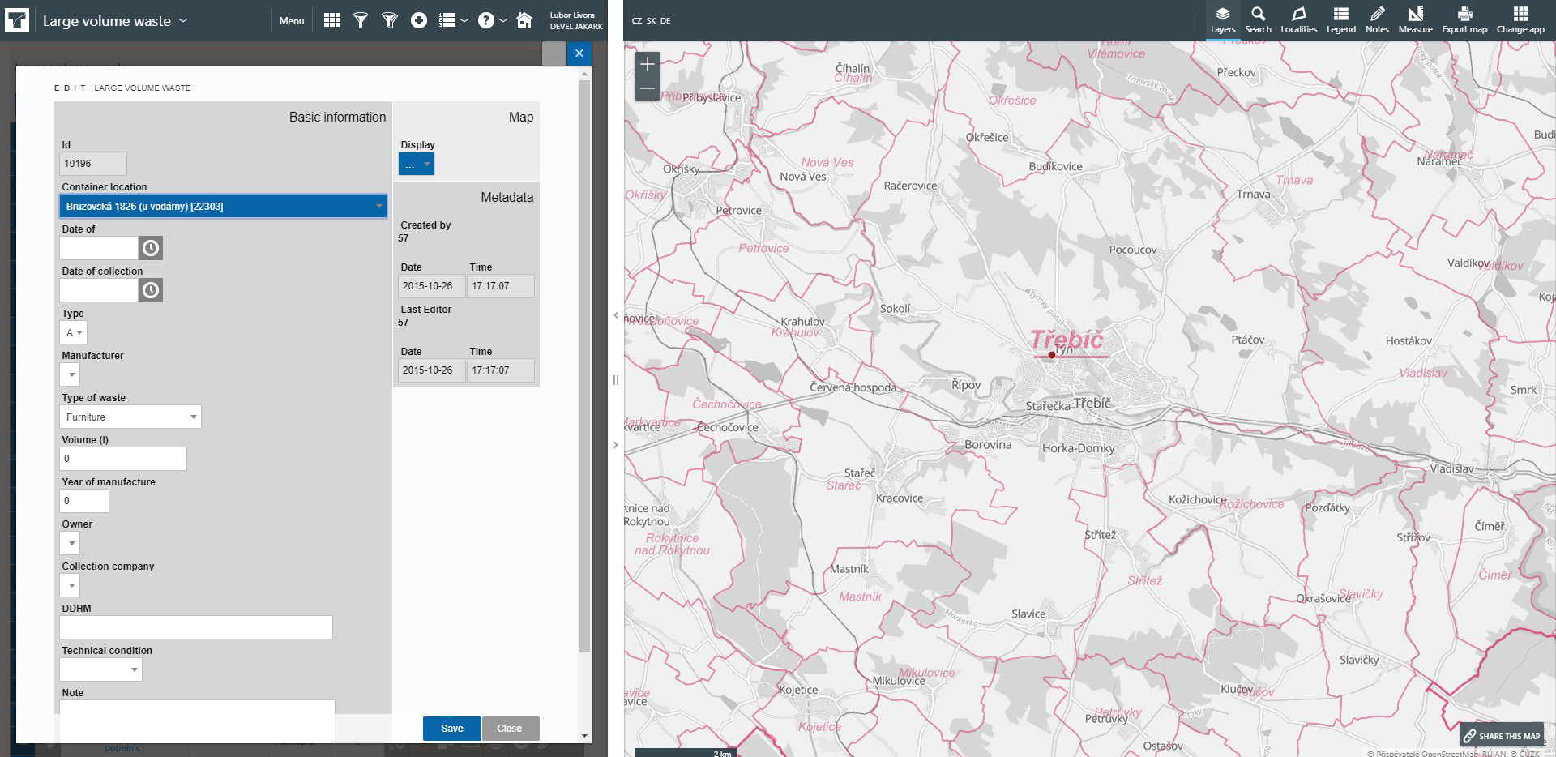Click the add record plus icon
This screenshot has width=1556, height=757.
[x=418, y=21]
